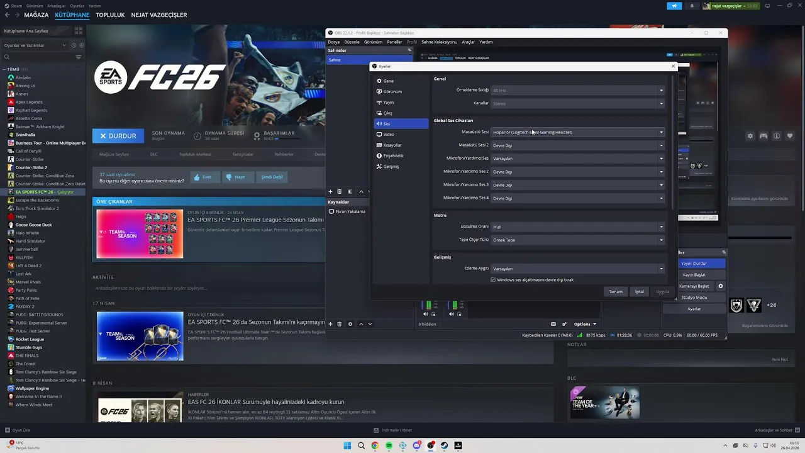Select Ses category in OBS settings
This screenshot has width=805, height=453.
coord(401,124)
